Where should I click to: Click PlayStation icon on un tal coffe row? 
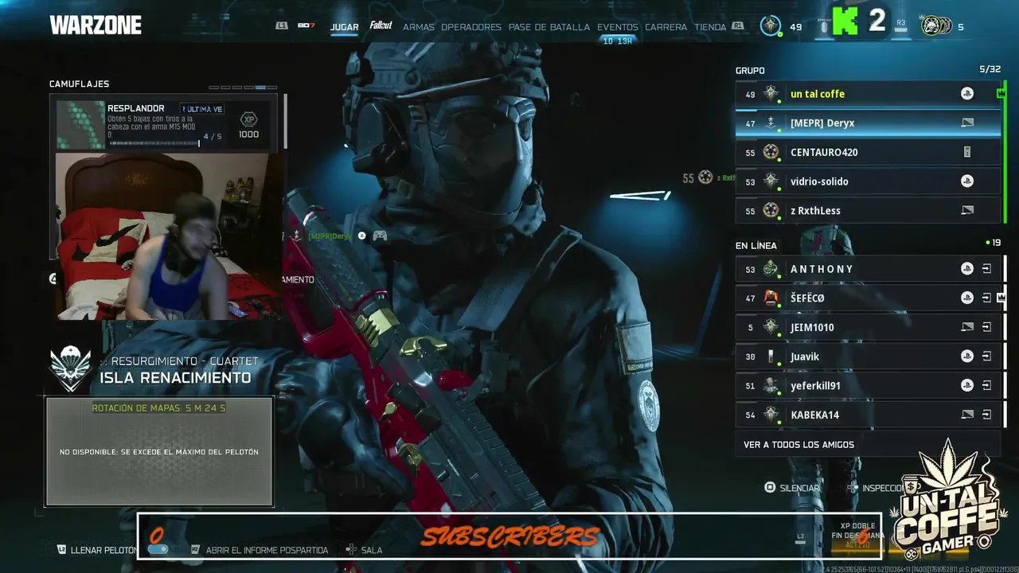(966, 94)
